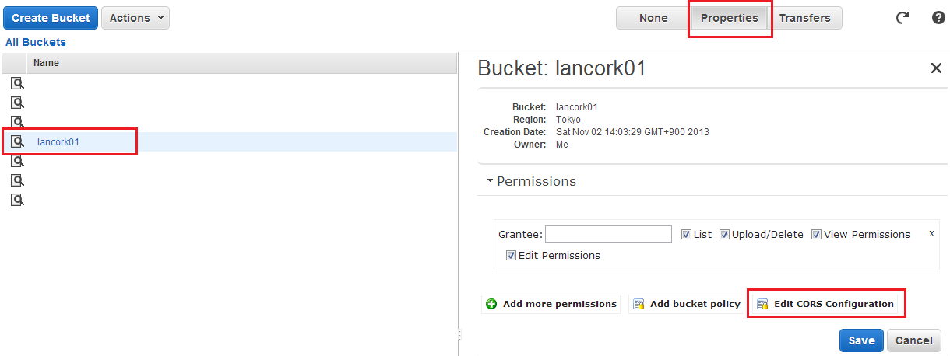950x356 pixels.
Task: Uncheck the Upload/Delete checkbox
Action: [724, 234]
